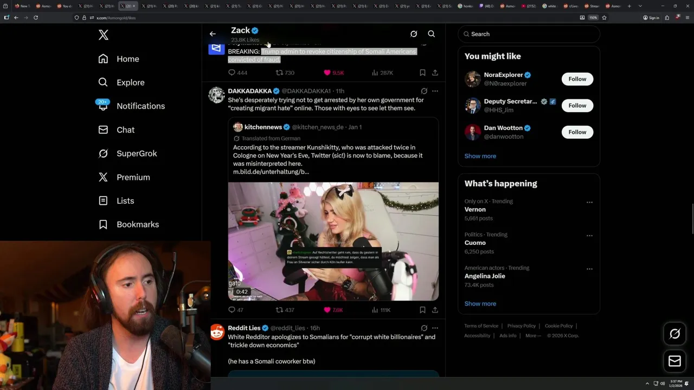Open Grok explain on Reddit Lies post
Screen dimensions: 694x390
coord(424,328)
